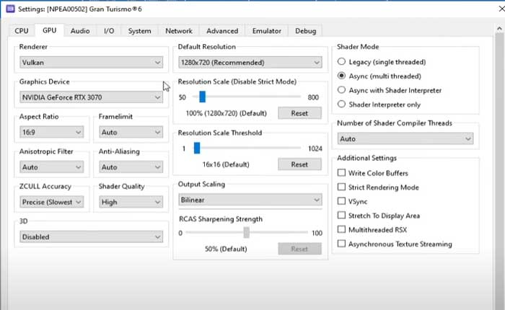The image size is (505, 310).
Task: Click the RPCS3 settings window icon
Action: coord(9,8)
